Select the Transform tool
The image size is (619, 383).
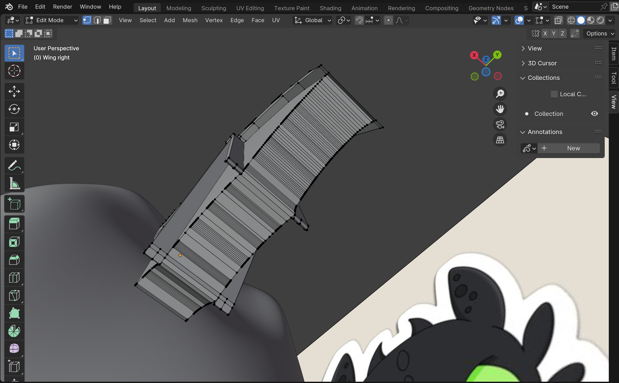[x=14, y=145]
